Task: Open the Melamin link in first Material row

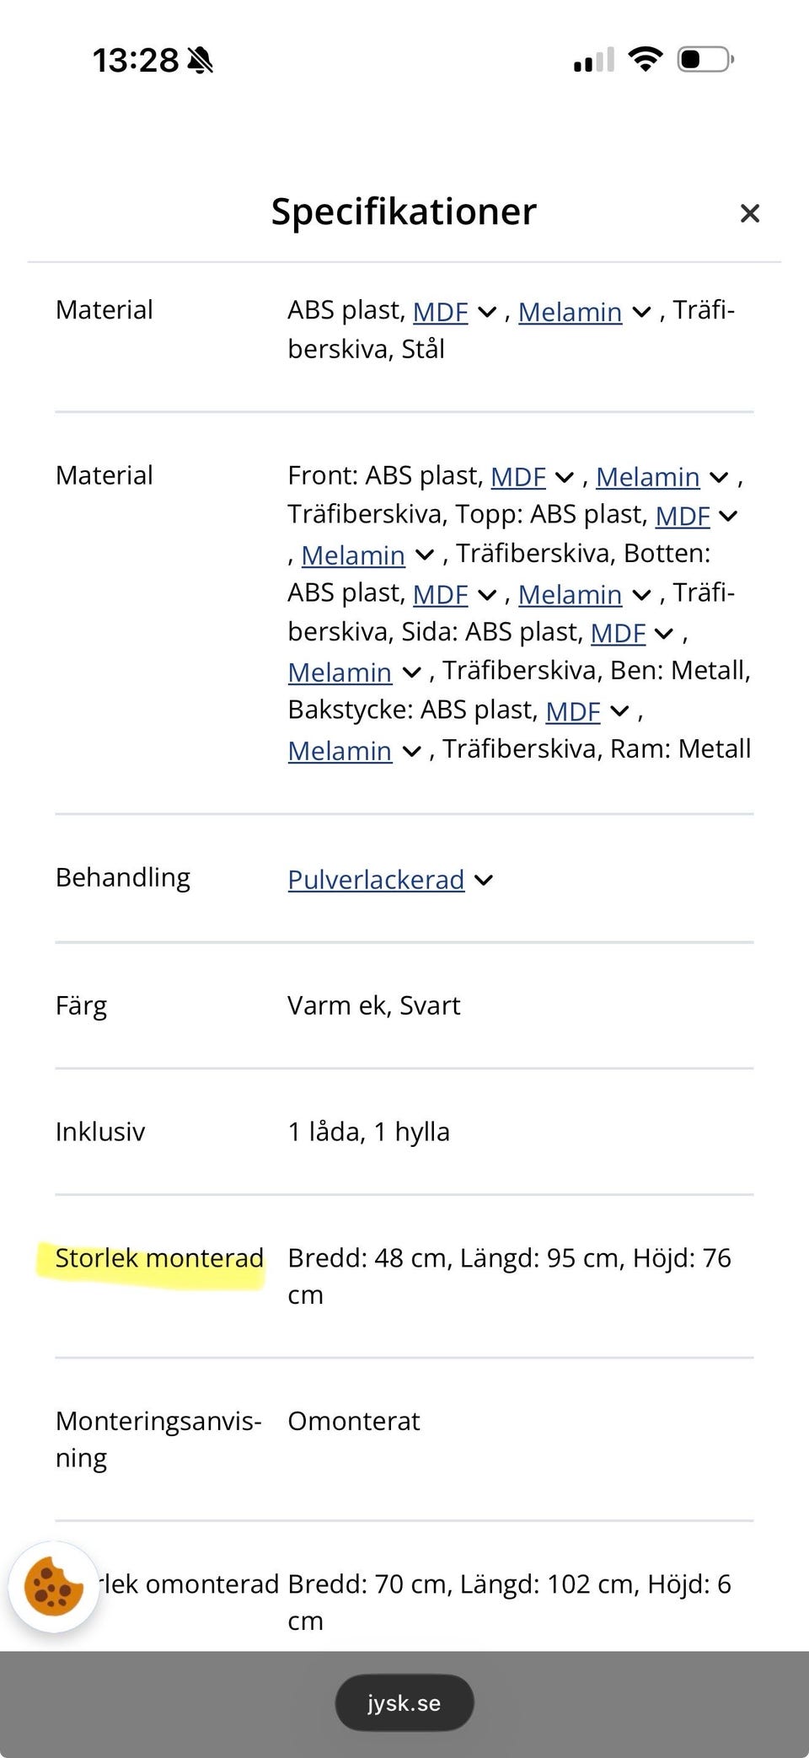Action: 570,312
